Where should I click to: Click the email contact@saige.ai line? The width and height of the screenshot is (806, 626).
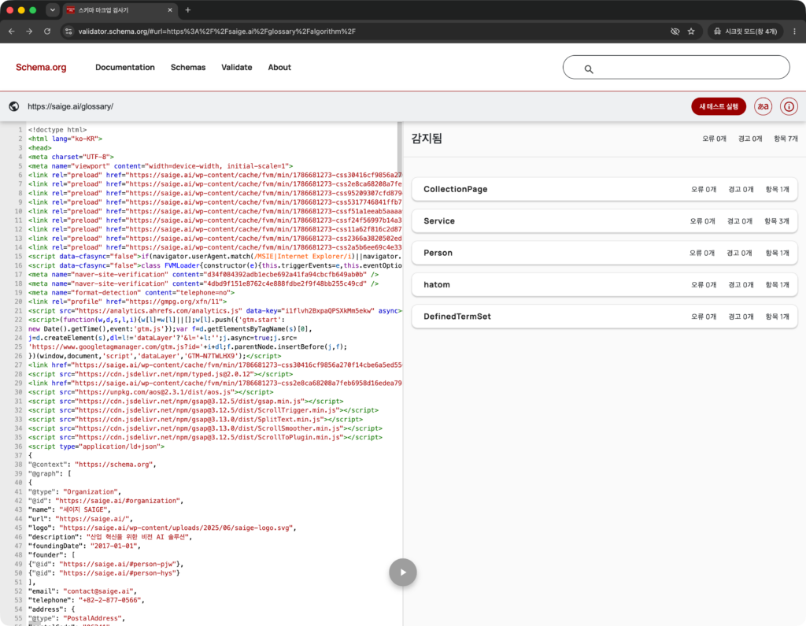83,591
